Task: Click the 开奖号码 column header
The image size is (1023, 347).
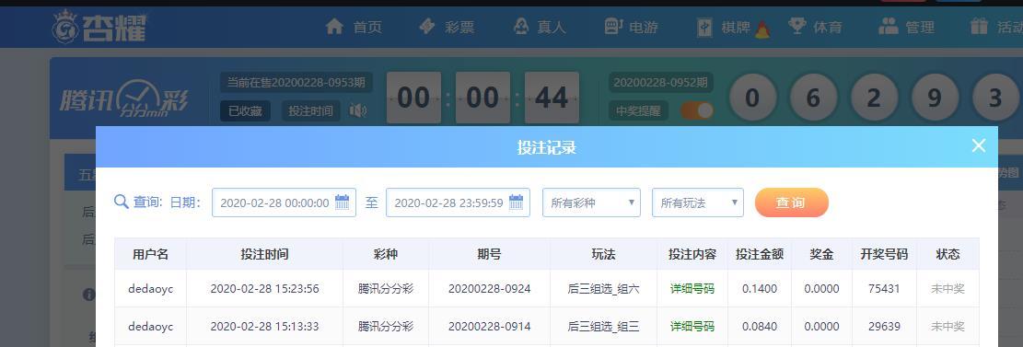Action: (884, 254)
